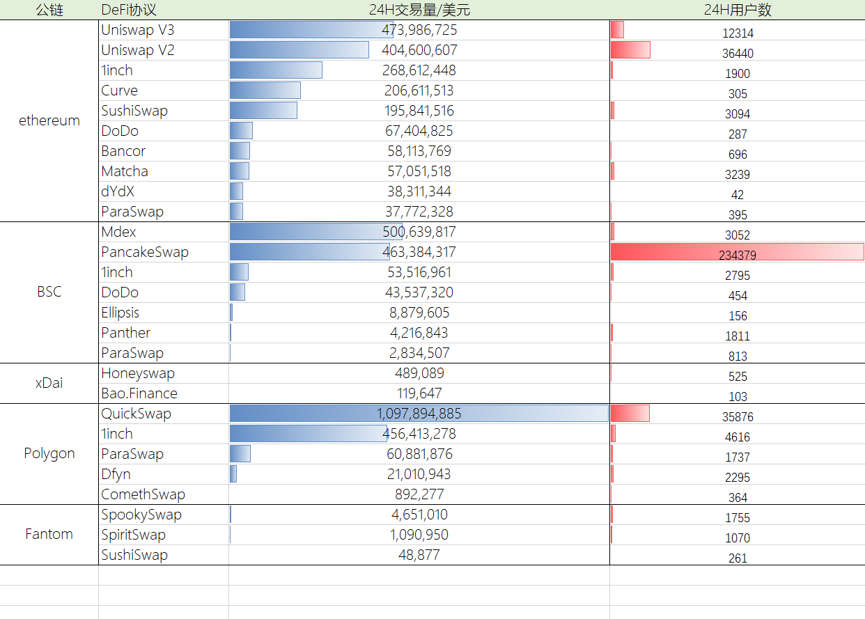Screen dimensions: 865x619
Task: Click the user count 4616
Action: [x=738, y=437]
